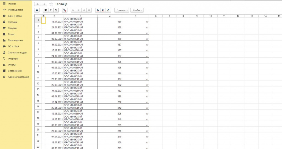Go to the ОС и НМА section
The width and height of the screenshot is (282, 149).
click(13, 46)
